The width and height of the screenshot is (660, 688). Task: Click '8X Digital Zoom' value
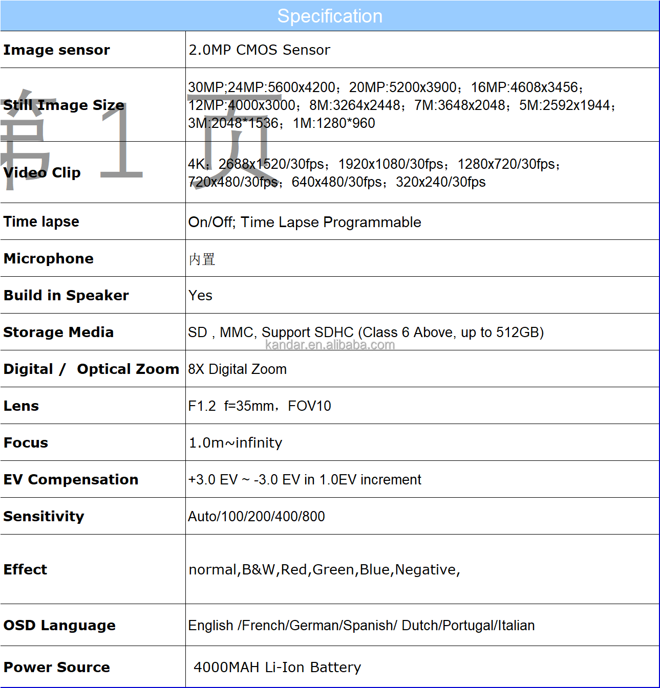tap(237, 369)
